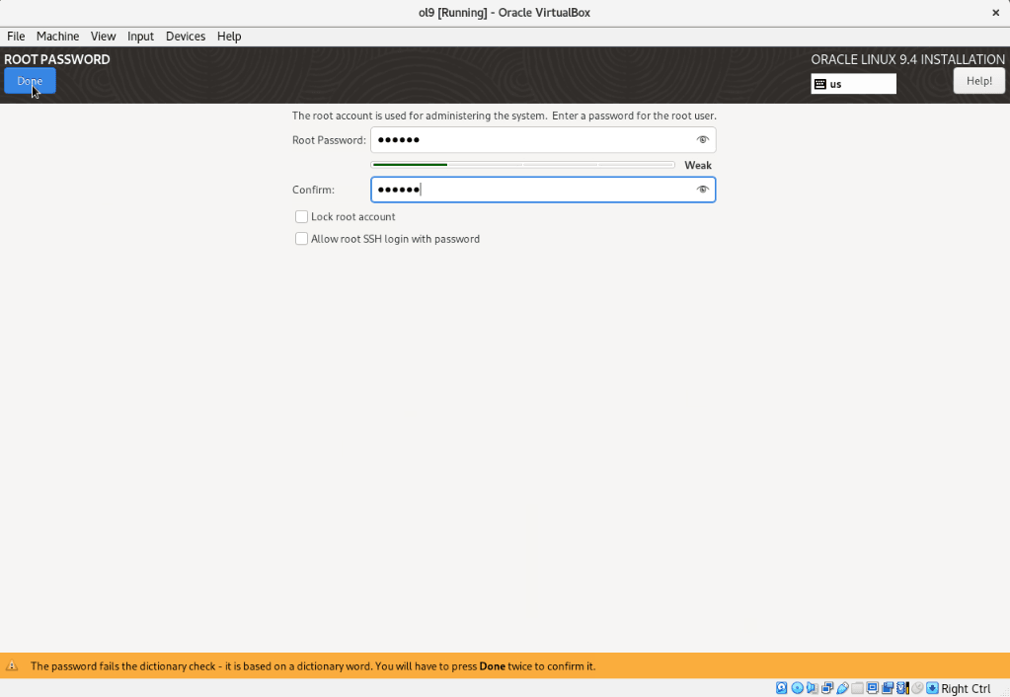The width and height of the screenshot is (1010, 697).
Task: Open the VirtualBox Help menu
Action: (229, 37)
